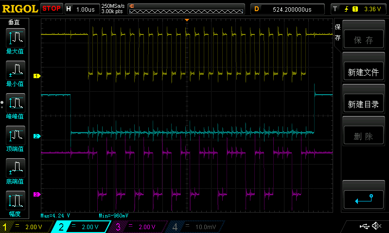
Task: Select the channel 3 2.00 V label
Action: tap(147, 227)
